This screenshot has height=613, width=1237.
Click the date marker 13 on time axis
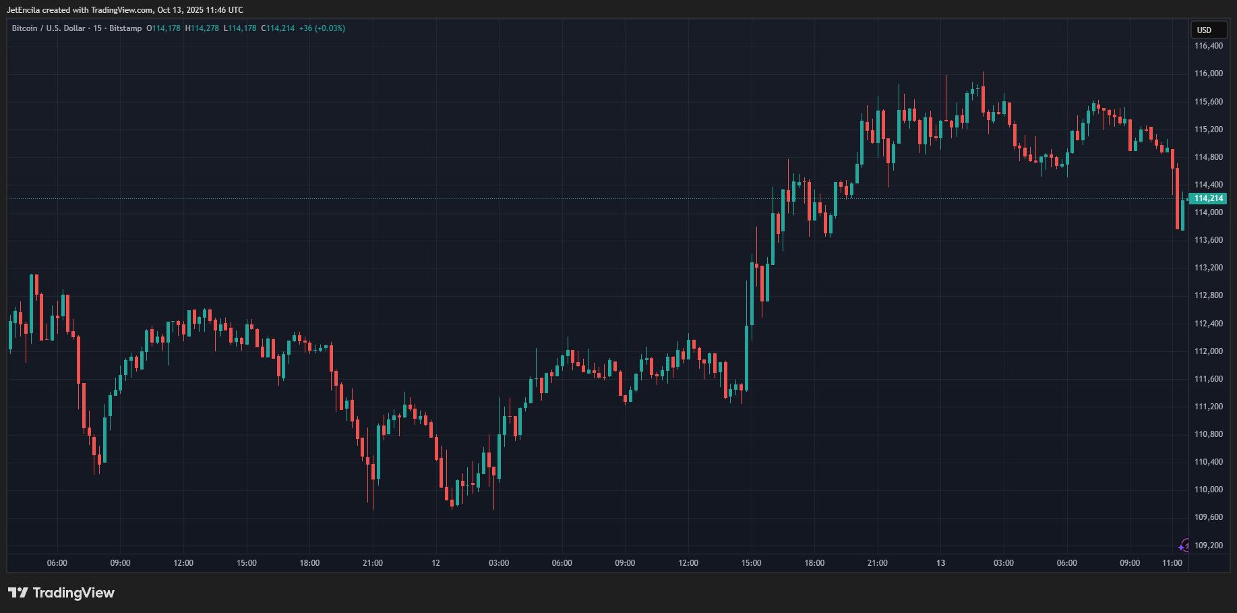(x=940, y=563)
